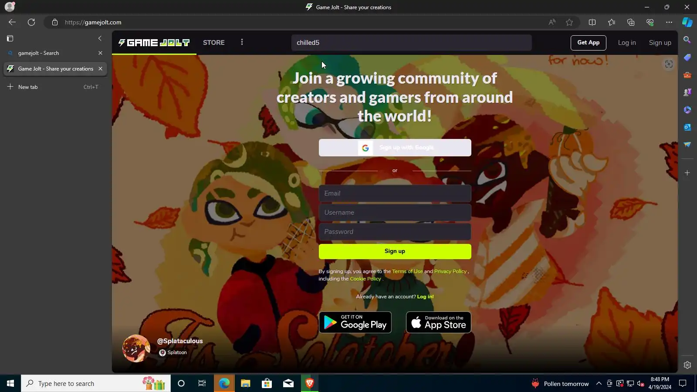Show hidden system tray icons
The image size is (697, 392).
click(x=599, y=383)
